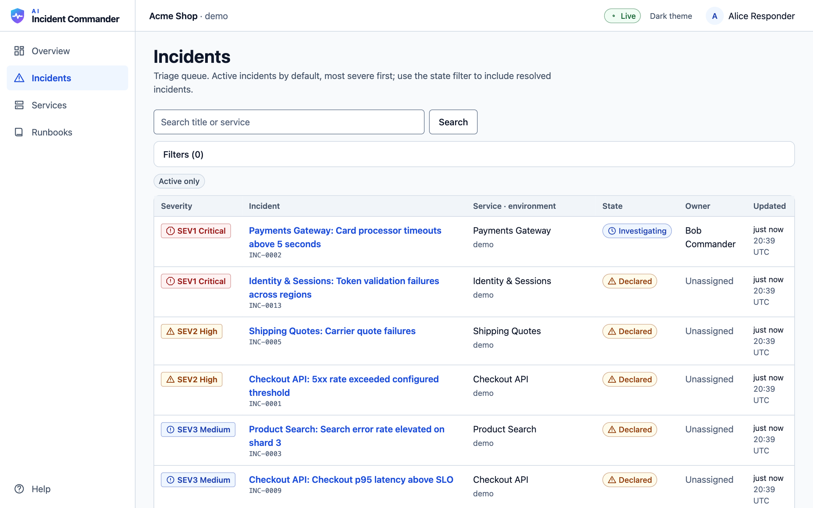Screen dimensions: 813x508
Task: Click the Search title or service field
Action: click(x=289, y=122)
